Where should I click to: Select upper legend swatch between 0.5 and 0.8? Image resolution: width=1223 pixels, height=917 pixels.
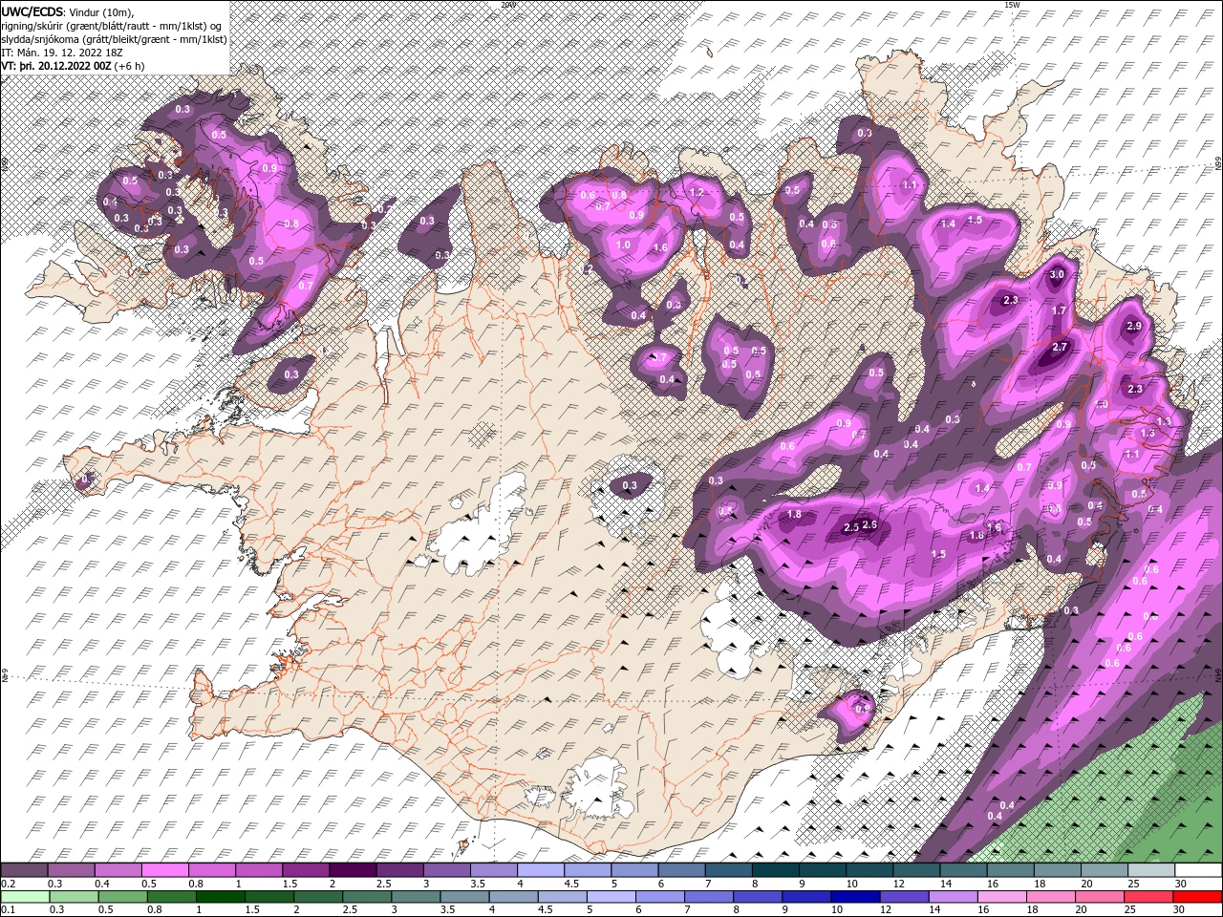click(x=164, y=870)
